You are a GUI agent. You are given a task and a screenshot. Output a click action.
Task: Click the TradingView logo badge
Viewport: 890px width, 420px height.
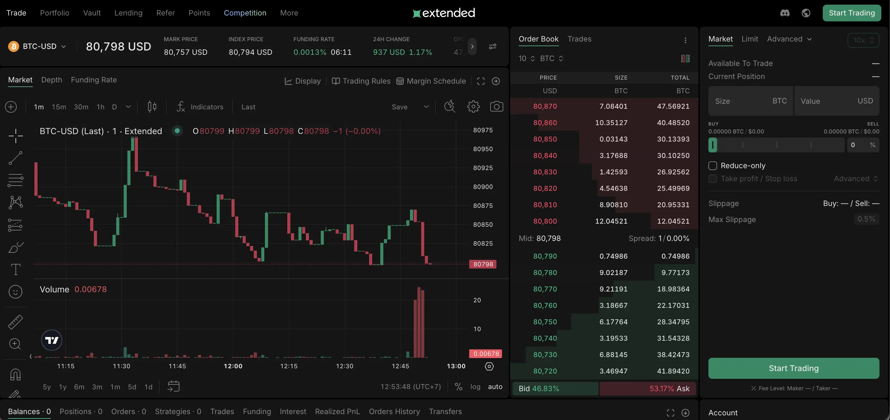click(x=52, y=340)
